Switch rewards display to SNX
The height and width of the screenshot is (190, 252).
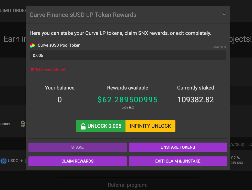point(131,107)
